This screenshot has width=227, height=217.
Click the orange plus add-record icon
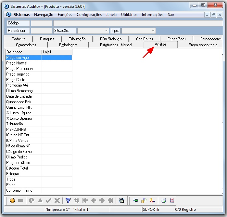(x=12, y=200)
